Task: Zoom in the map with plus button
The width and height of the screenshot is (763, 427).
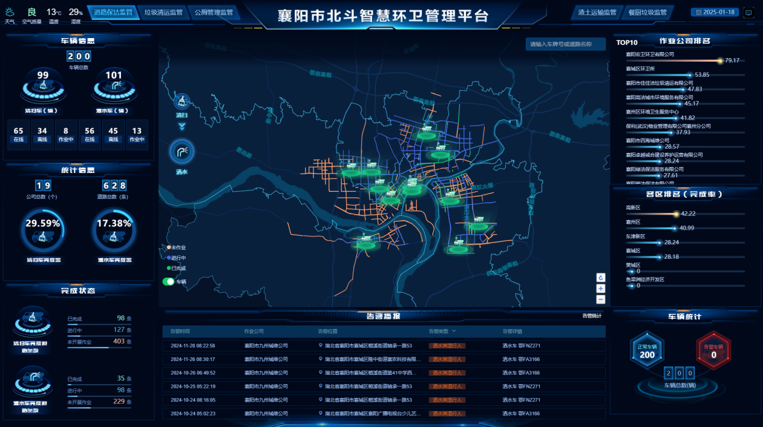Action: (x=601, y=288)
